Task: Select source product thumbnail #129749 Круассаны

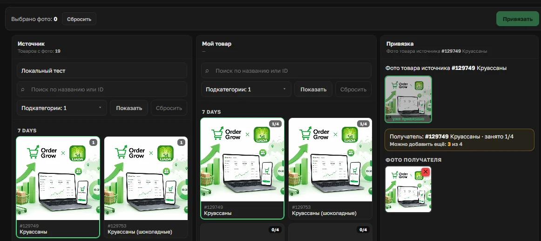Action: tap(58, 179)
